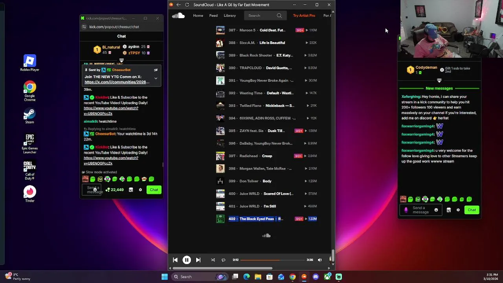
Task: Click the Xaferghing username in the right chat
Action: pyautogui.click(x=411, y=97)
